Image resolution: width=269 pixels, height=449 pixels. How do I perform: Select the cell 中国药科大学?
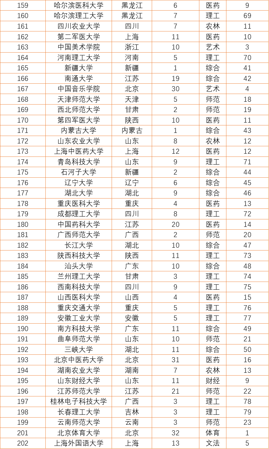(x=79, y=224)
